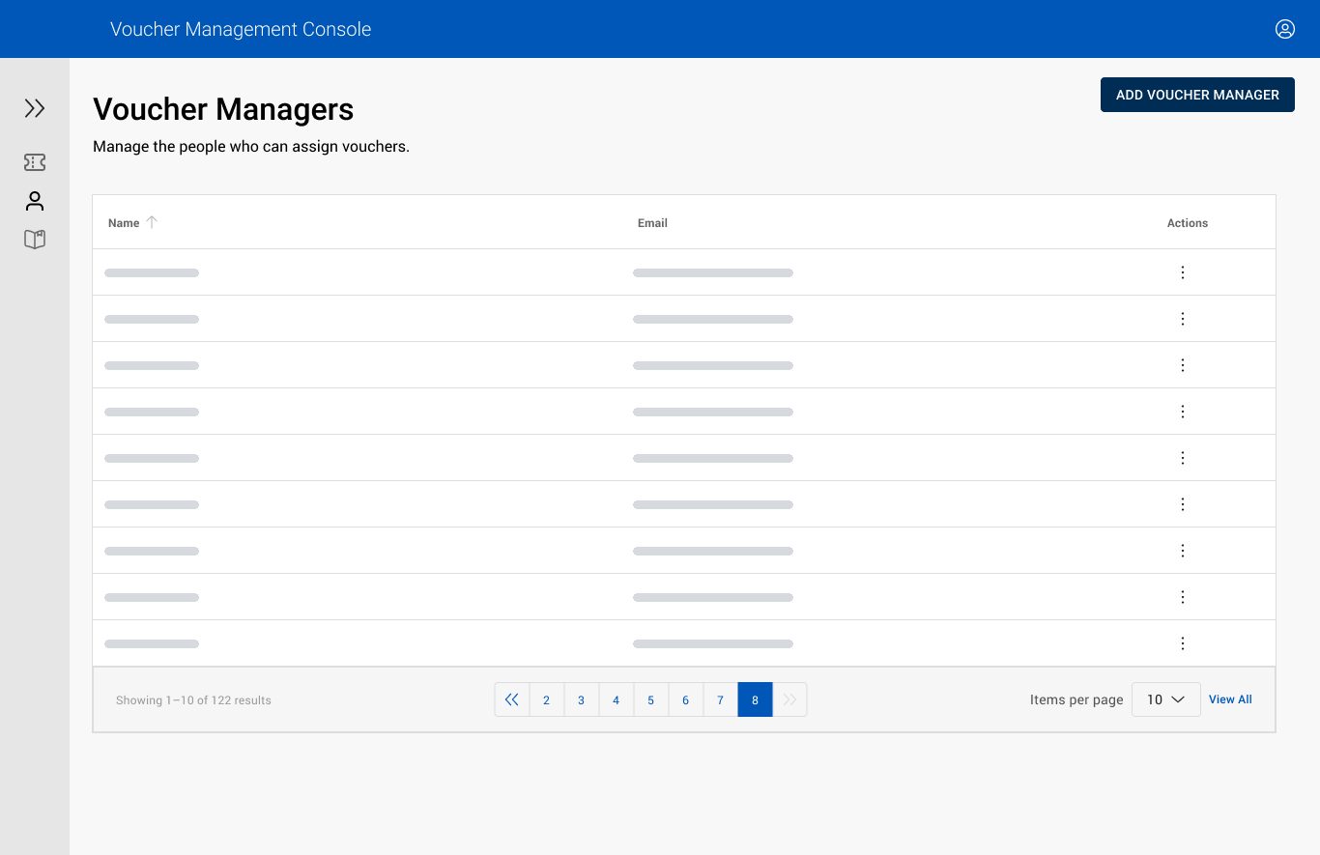Go to page 3 in pagination
Screen dimensions: 1320x855
coord(582,699)
